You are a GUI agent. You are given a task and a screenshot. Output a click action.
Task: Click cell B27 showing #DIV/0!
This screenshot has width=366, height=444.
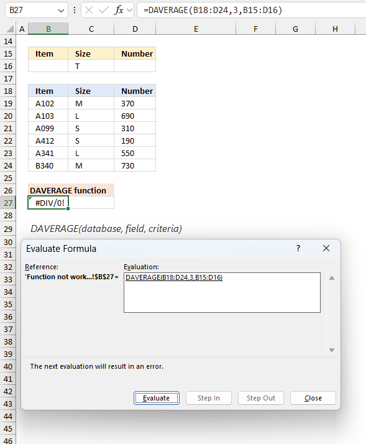coord(48,203)
